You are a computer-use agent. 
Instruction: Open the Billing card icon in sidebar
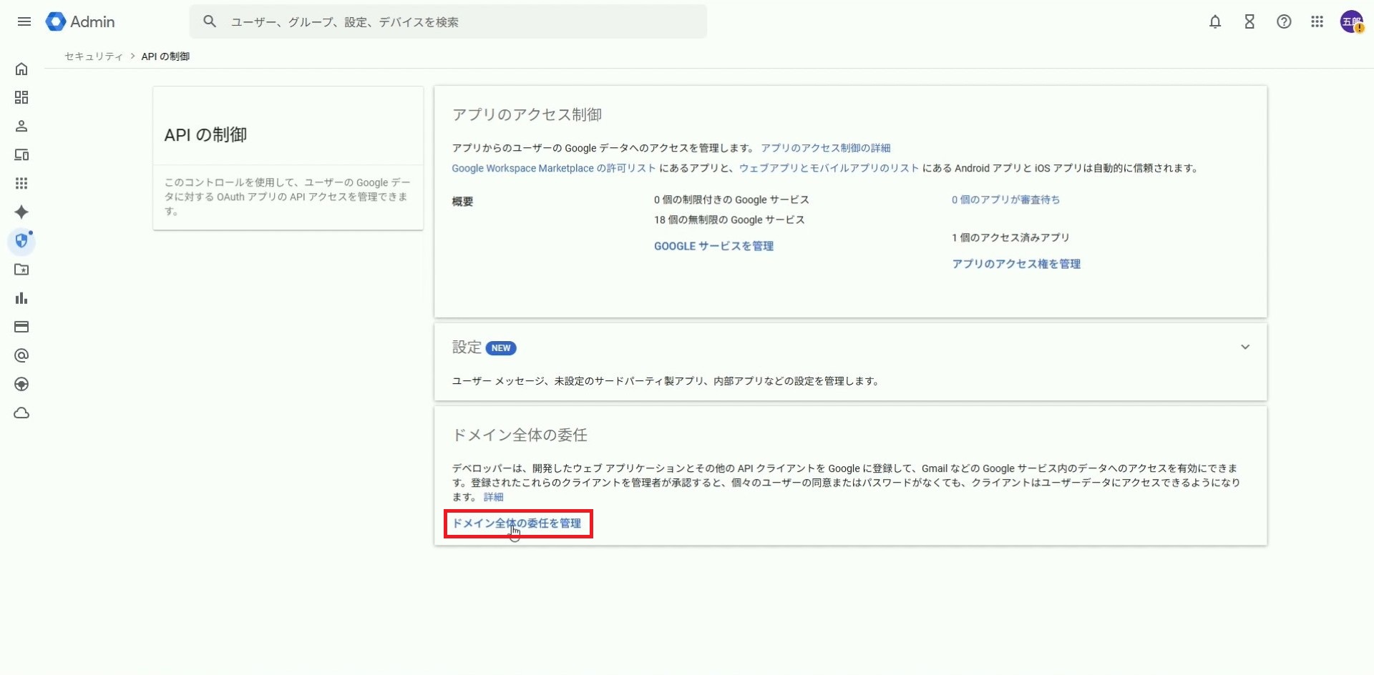[21, 327]
